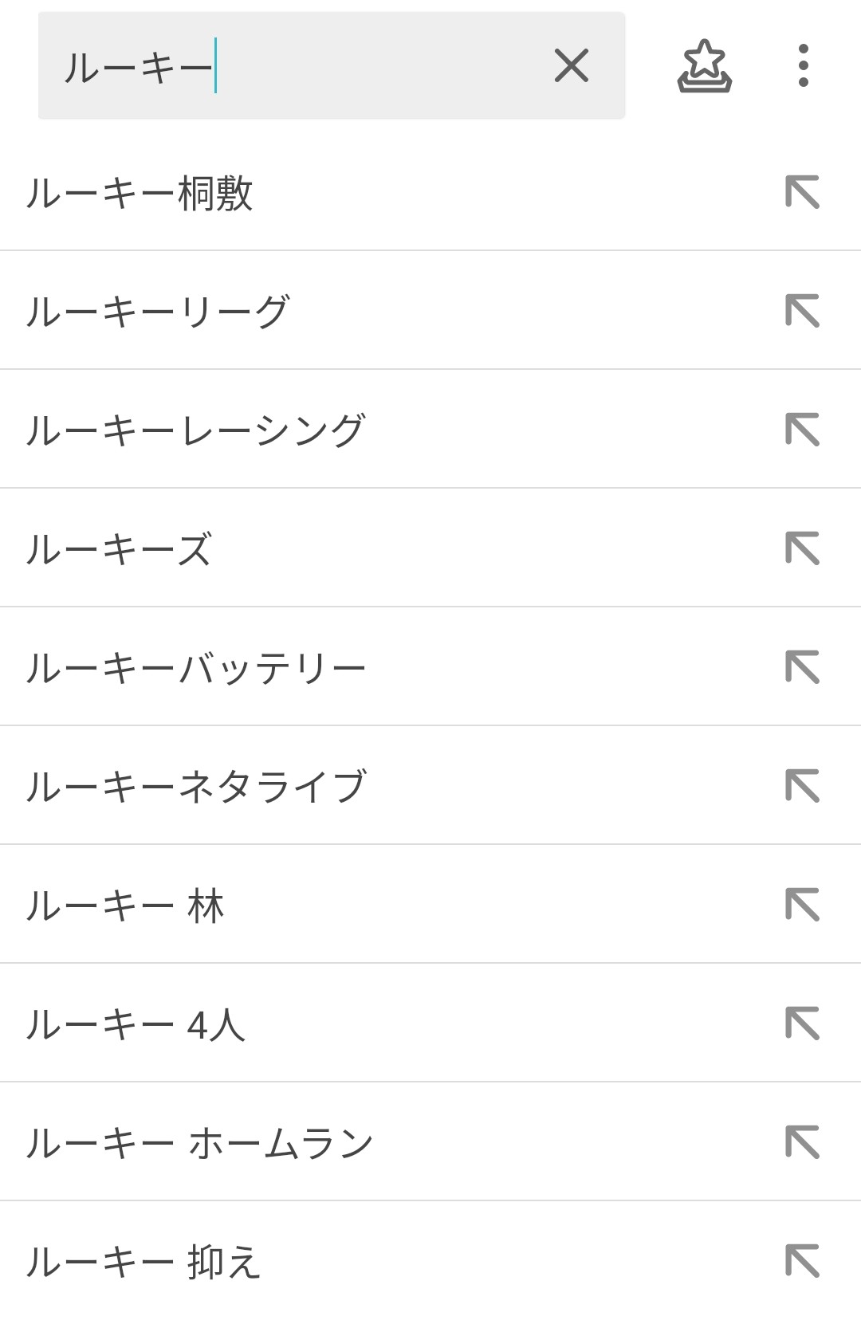Image resolution: width=861 pixels, height=1320 pixels.
Task: Search for ルーキー 4人 suggestion
Action: (136, 1024)
